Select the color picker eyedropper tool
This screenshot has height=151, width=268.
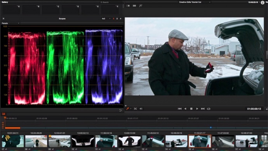click(x=127, y=109)
